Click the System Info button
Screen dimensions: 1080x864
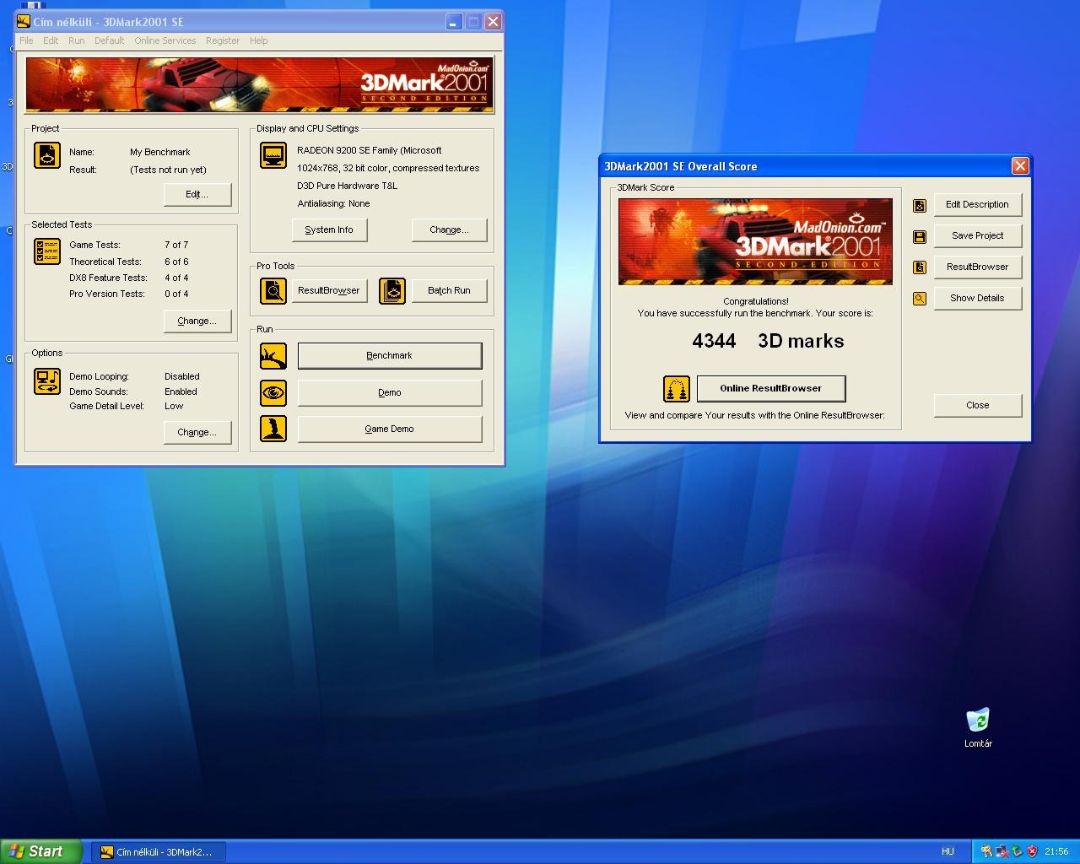(x=329, y=229)
